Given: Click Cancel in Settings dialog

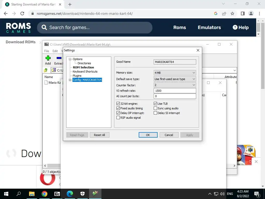Looking at the screenshot, I should (x=169, y=135).
